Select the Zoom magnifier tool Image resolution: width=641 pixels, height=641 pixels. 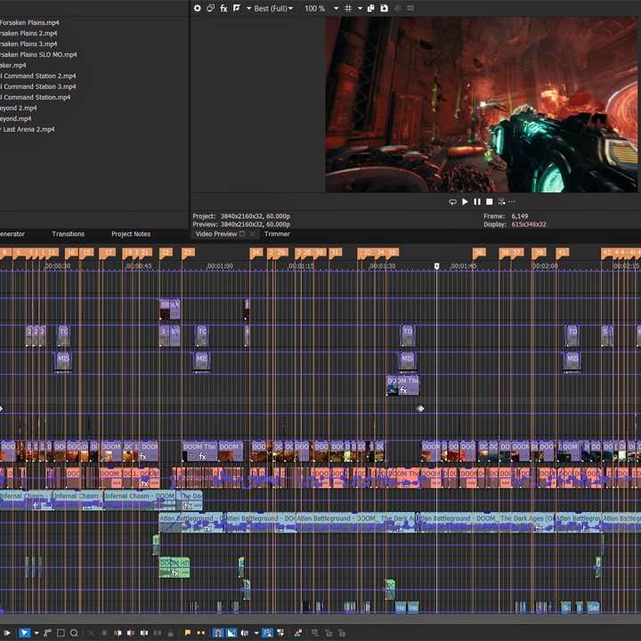coord(74,633)
